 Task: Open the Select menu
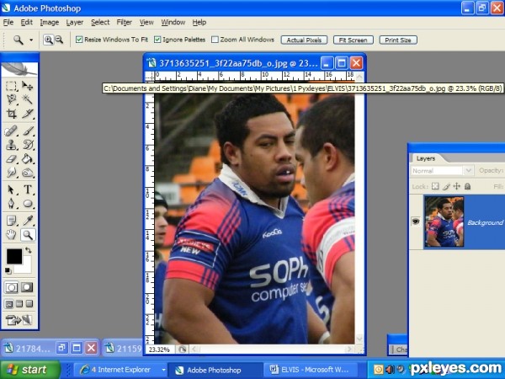[x=100, y=22]
